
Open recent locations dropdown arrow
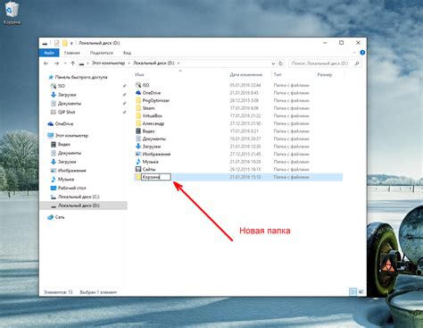65,63
